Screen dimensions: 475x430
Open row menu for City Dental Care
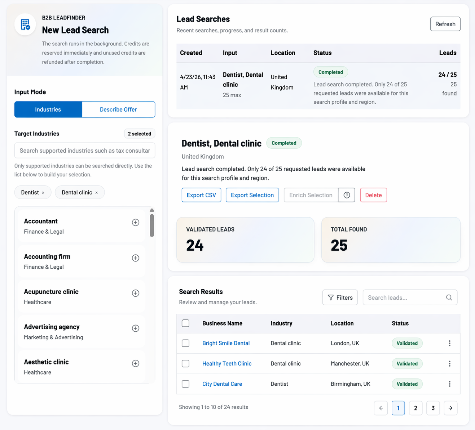point(450,384)
